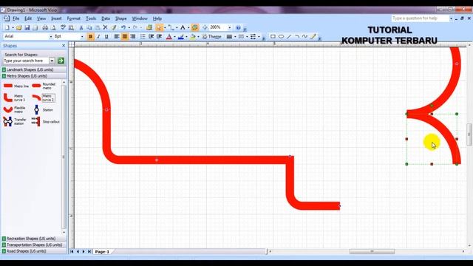Delete the selection with the X icon
The width and height of the screenshot is (473, 266).
(x=105, y=28)
